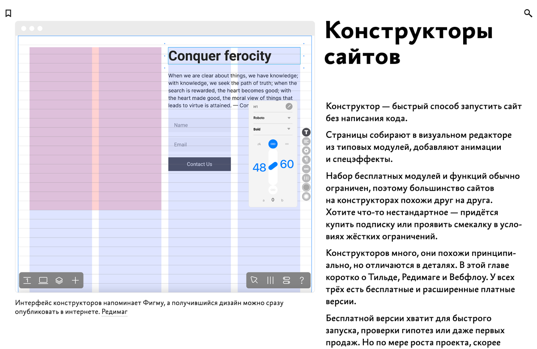Click the solid gray circle icon in side strip

point(306,187)
